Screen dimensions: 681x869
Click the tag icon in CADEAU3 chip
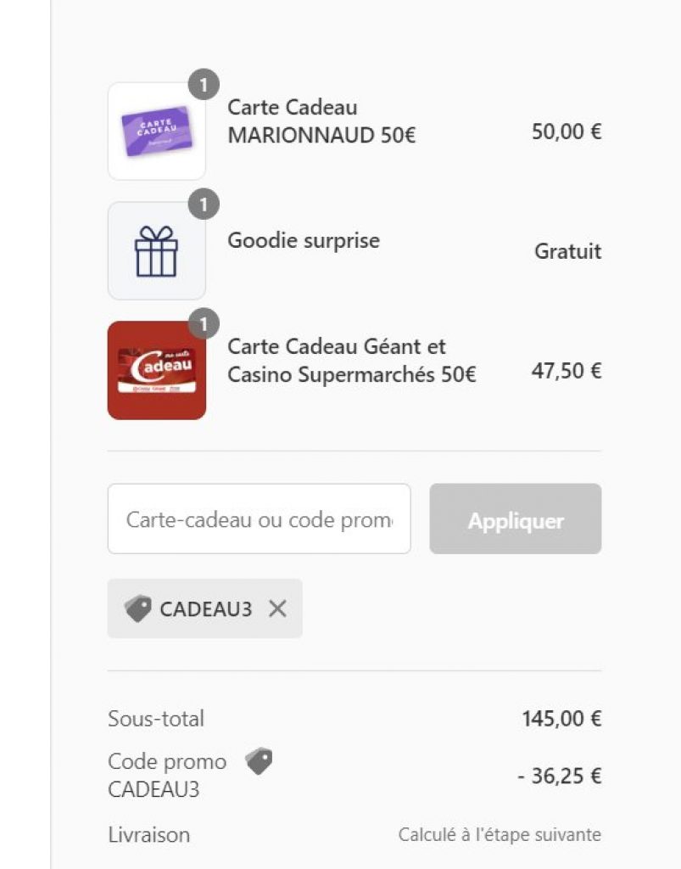click(138, 608)
